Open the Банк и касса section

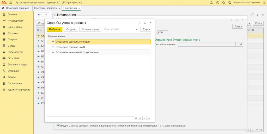pos(15,27)
